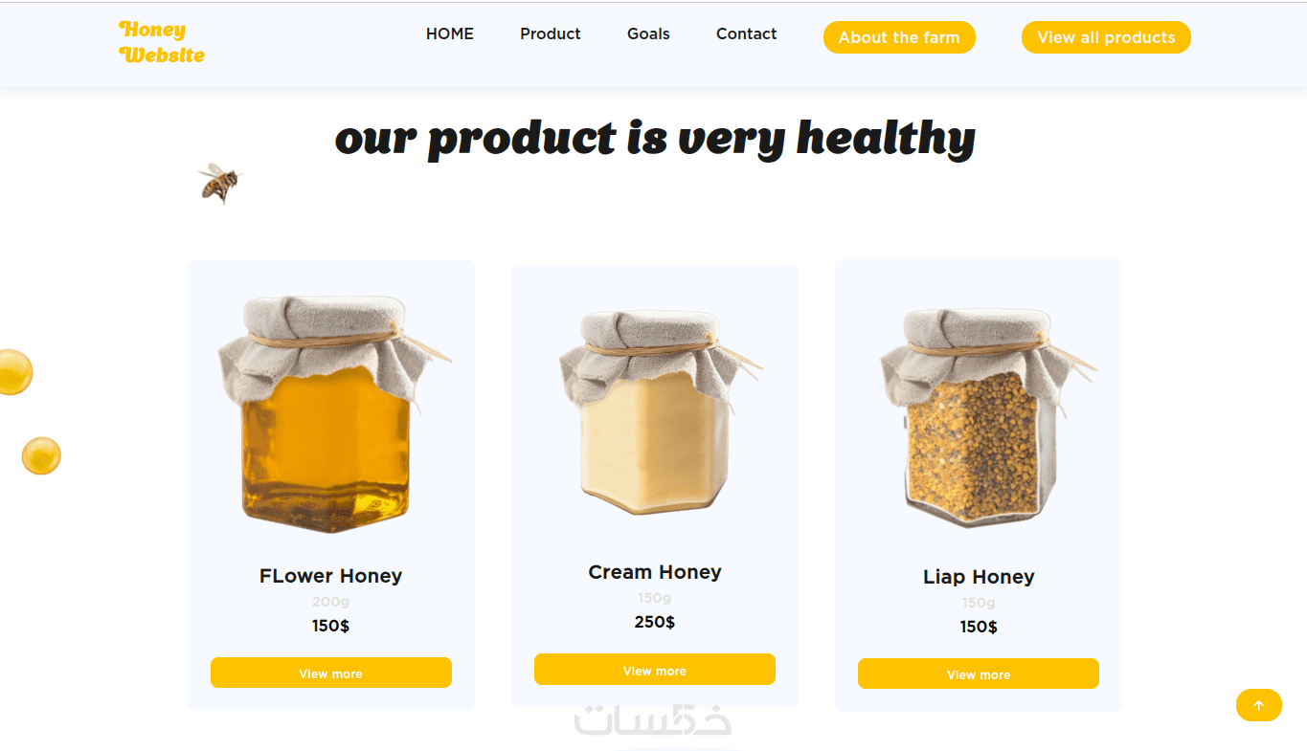Click the About the farm button
This screenshot has height=751, width=1307.
[x=899, y=37]
